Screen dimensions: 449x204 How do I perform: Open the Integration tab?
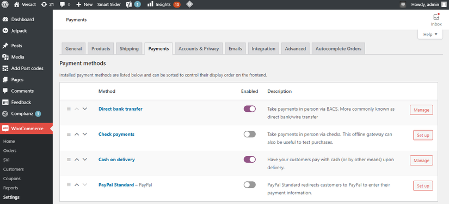coord(263,49)
